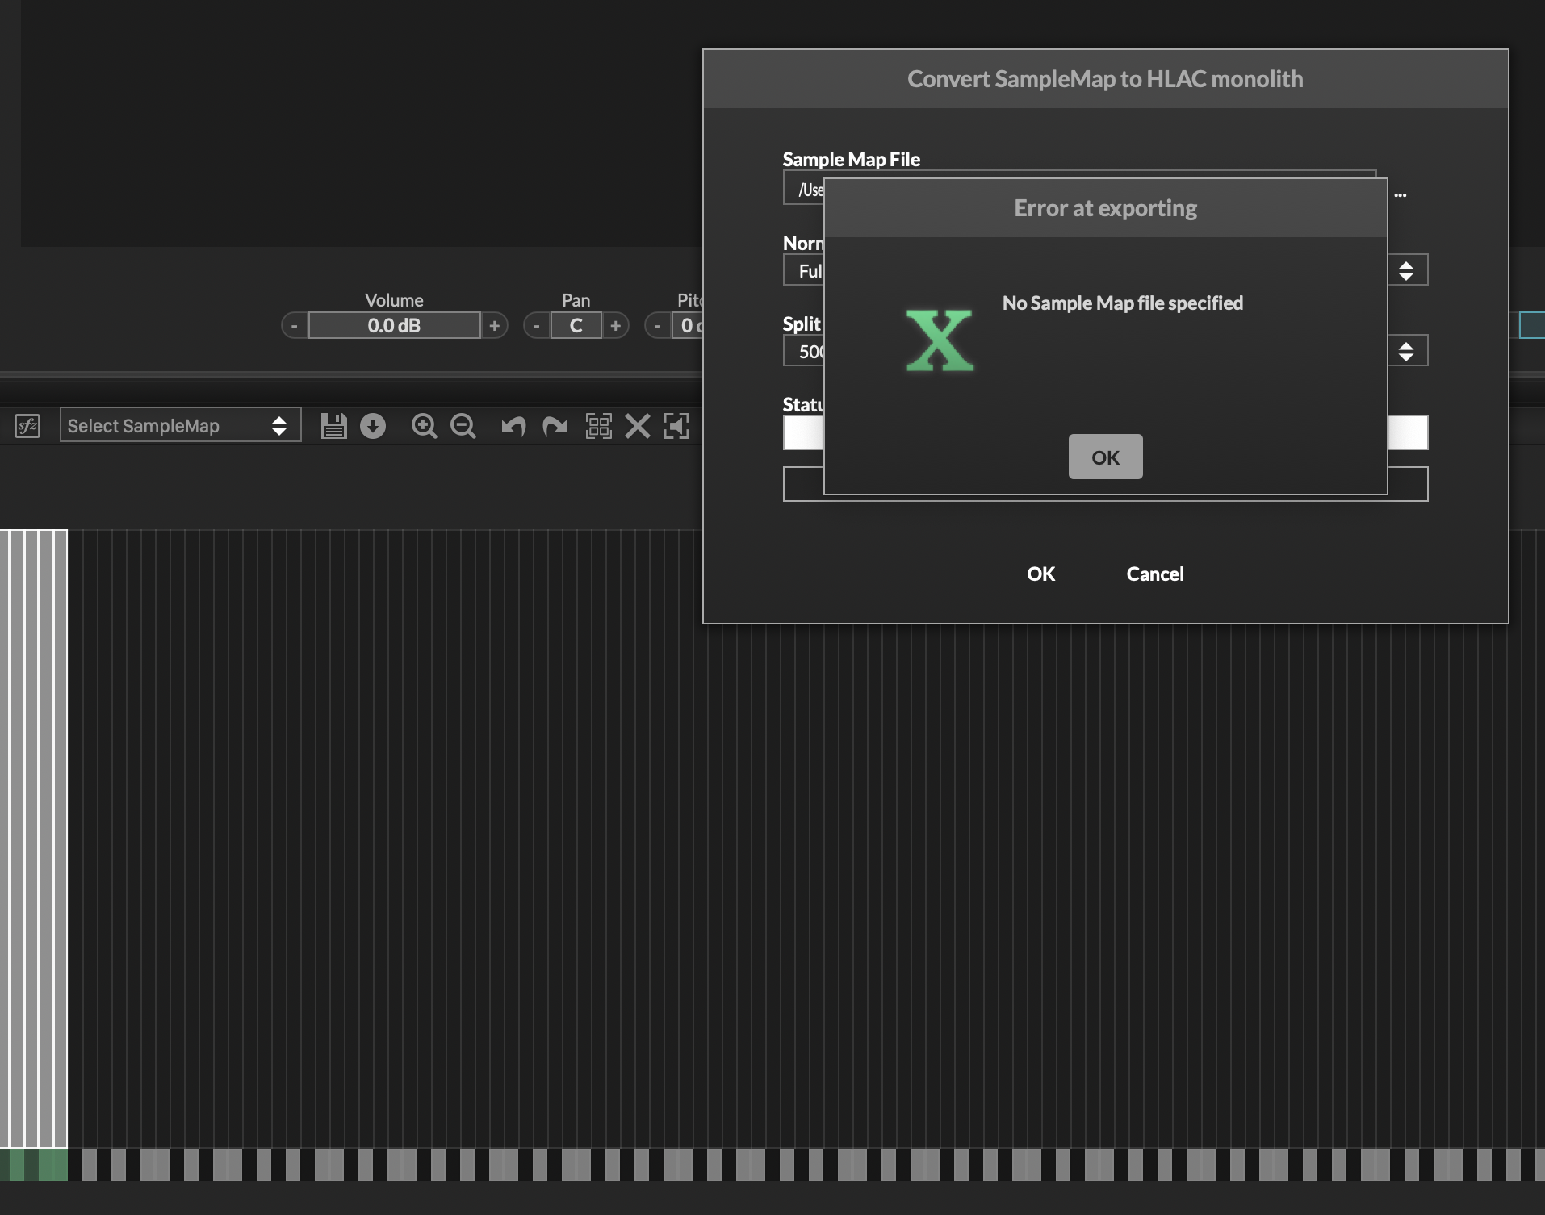Click the download arrow icon in the toolbar
This screenshot has height=1215, width=1545.
click(373, 425)
